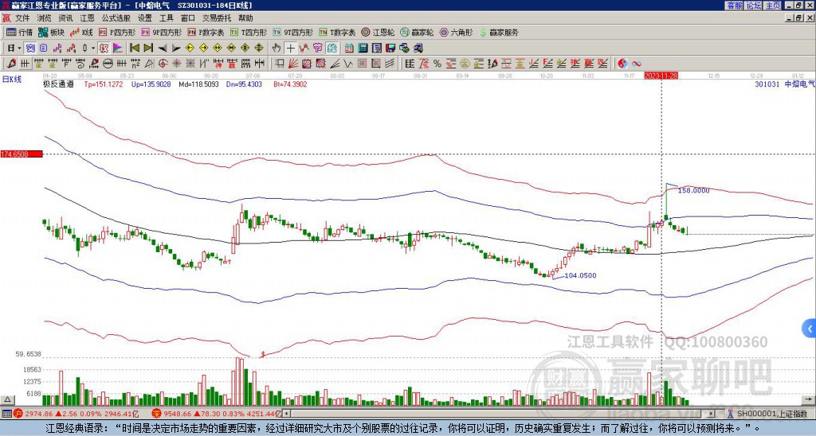Select the red fan lines tool

coord(293,64)
